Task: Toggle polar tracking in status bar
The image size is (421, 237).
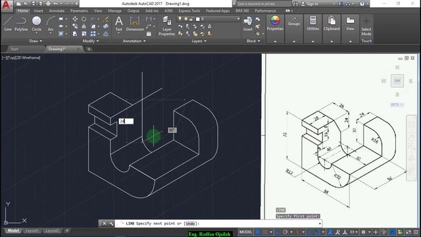Action: click(285, 232)
